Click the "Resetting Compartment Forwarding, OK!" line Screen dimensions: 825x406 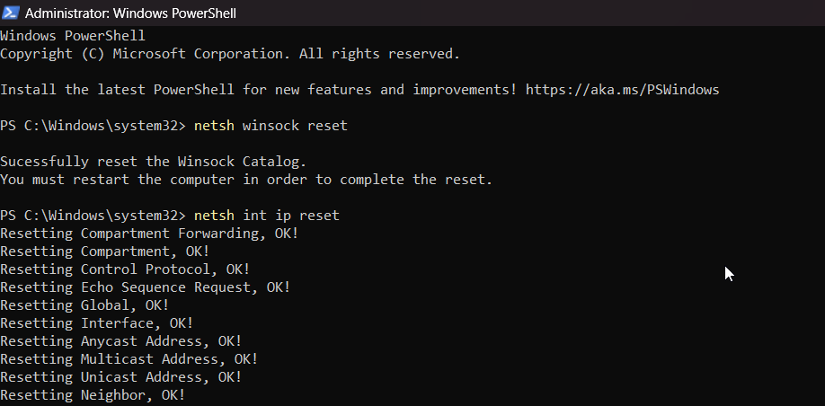pos(148,234)
